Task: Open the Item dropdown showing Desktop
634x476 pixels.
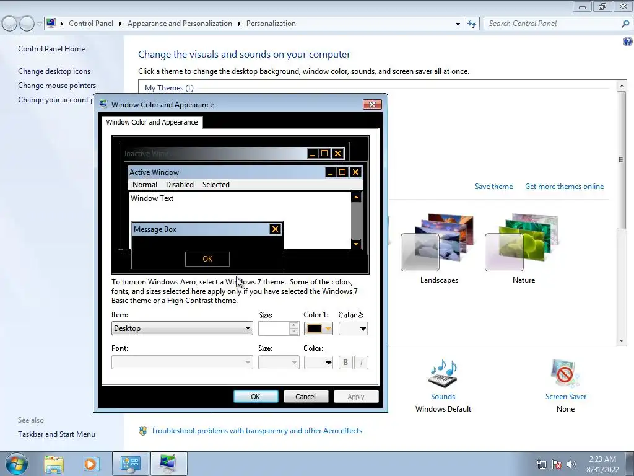Action: [x=182, y=328]
